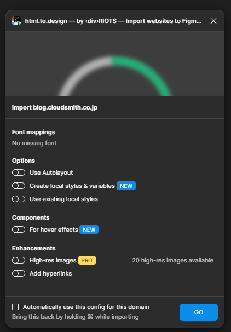Select the Import blog.cloudsmith.co.jp heading
The width and height of the screenshot is (231, 332).
click(55, 107)
